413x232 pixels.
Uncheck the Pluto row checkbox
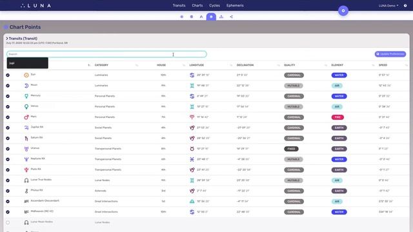coord(8,170)
